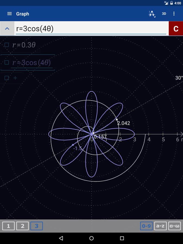Tap the trace point labeled 2.042
This screenshot has width=183, height=244.
(x=117, y=120)
